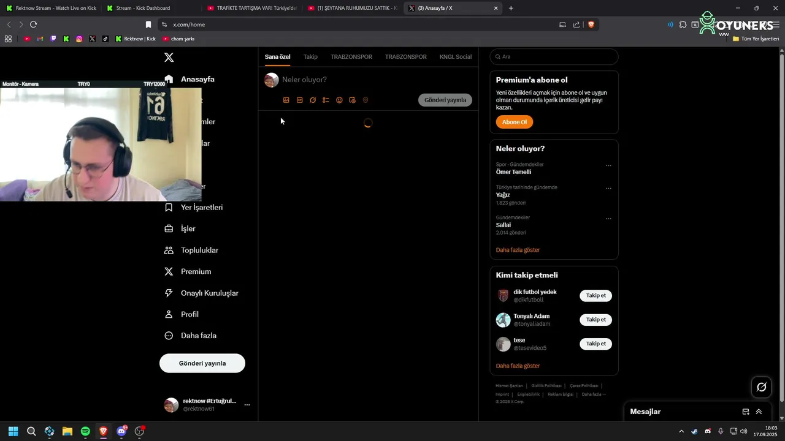Screen dimensions: 785x441
Task: Switch to TRAFİKTE TARTIŞMA YouTube tab
Action: point(251,8)
